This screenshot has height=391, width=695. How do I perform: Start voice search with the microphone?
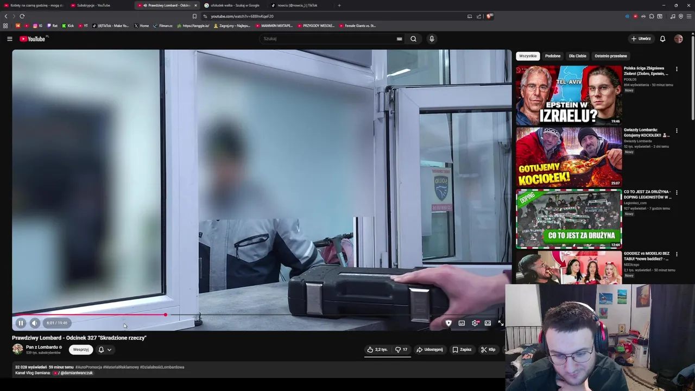click(x=432, y=39)
